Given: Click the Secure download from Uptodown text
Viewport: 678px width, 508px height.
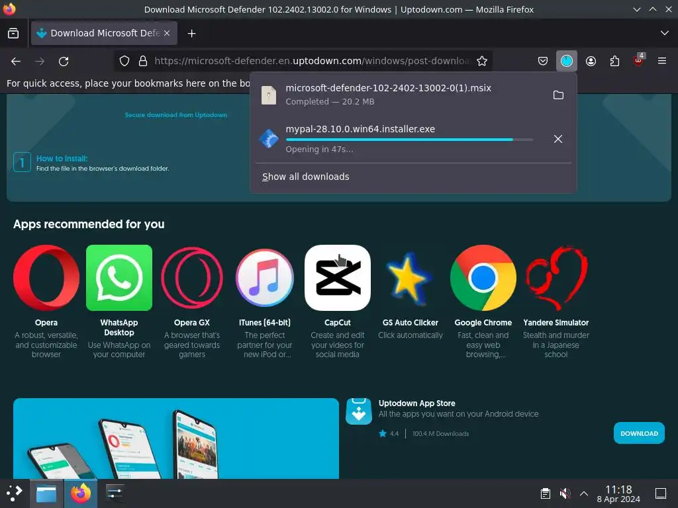Looking at the screenshot, I should pos(176,115).
